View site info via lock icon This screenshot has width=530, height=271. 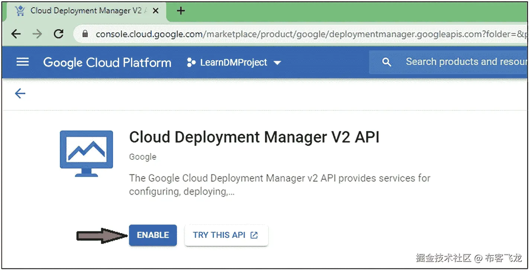pyautogui.click(x=85, y=34)
